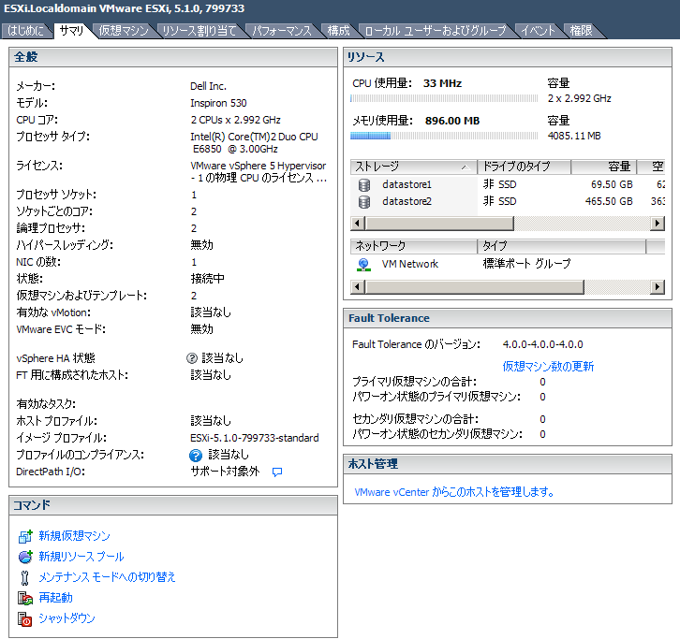Click the network タイプ column header
The height and width of the screenshot is (639, 680).
pos(562,246)
